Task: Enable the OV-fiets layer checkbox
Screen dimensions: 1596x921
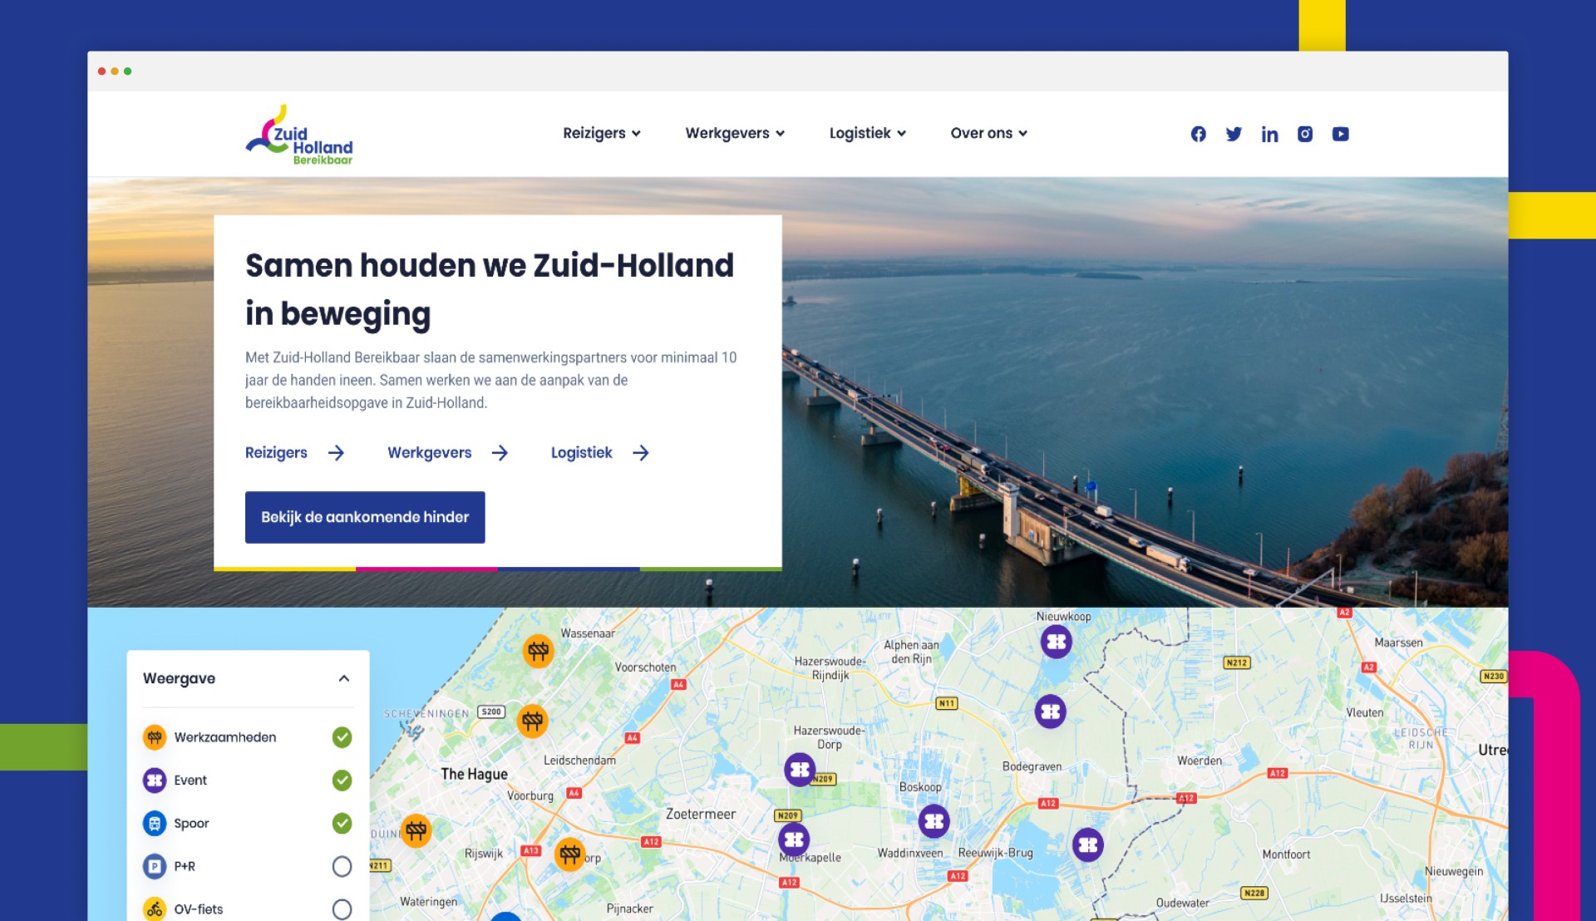Action: click(342, 909)
